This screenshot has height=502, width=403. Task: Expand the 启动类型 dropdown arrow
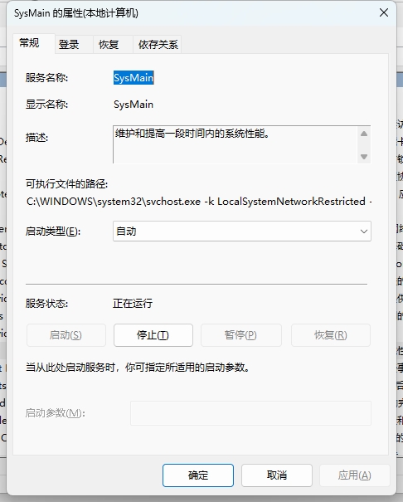point(364,232)
